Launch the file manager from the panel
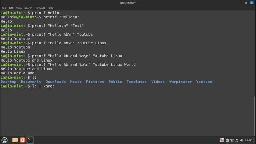256x144 pixels. [x=15, y=140]
